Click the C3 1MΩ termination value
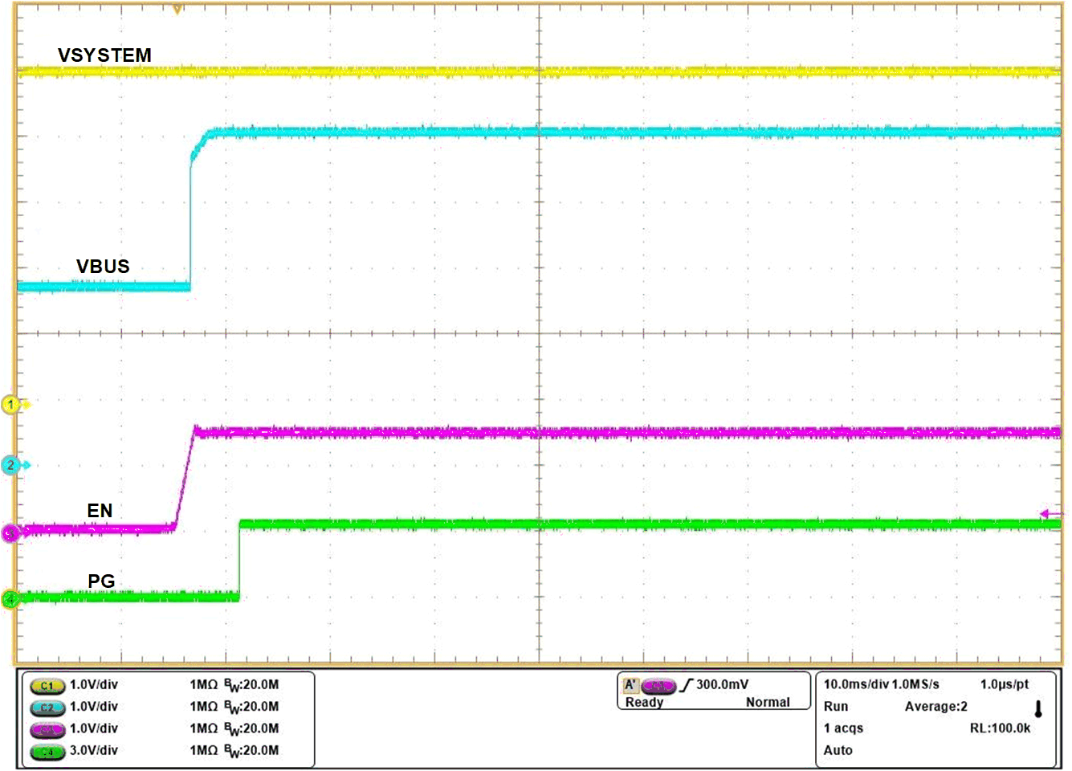The height and width of the screenshot is (771, 1072). pos(204,728)
